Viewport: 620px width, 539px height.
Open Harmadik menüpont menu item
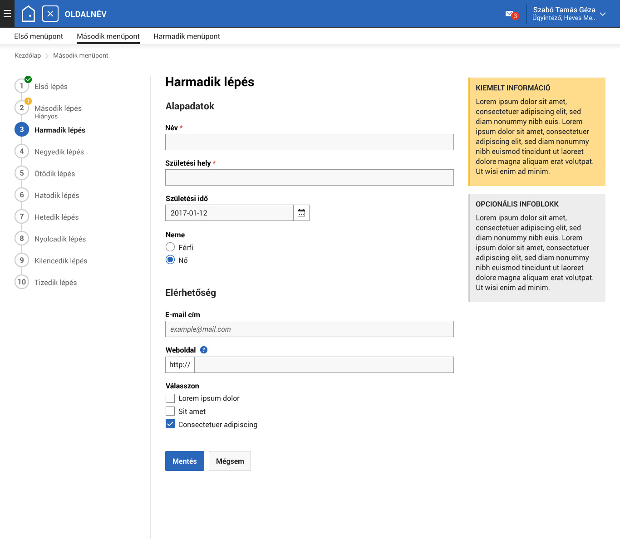tap(187, 36)
